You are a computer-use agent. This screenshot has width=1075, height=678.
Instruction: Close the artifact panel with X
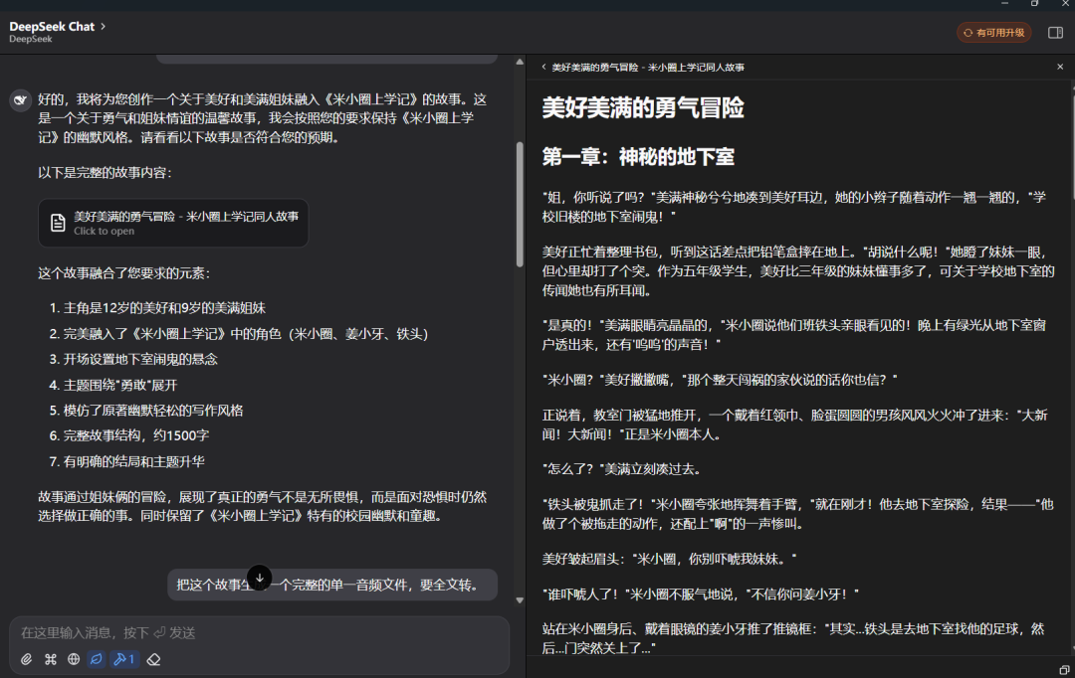point(1060,68)
